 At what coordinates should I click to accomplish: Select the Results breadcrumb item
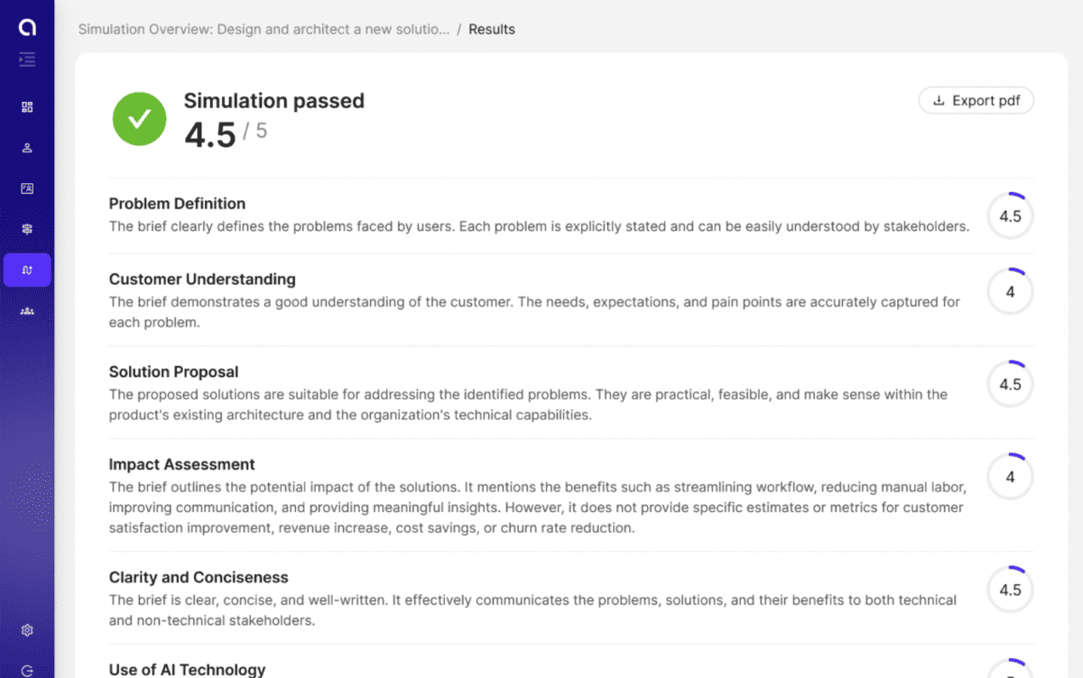492,29
